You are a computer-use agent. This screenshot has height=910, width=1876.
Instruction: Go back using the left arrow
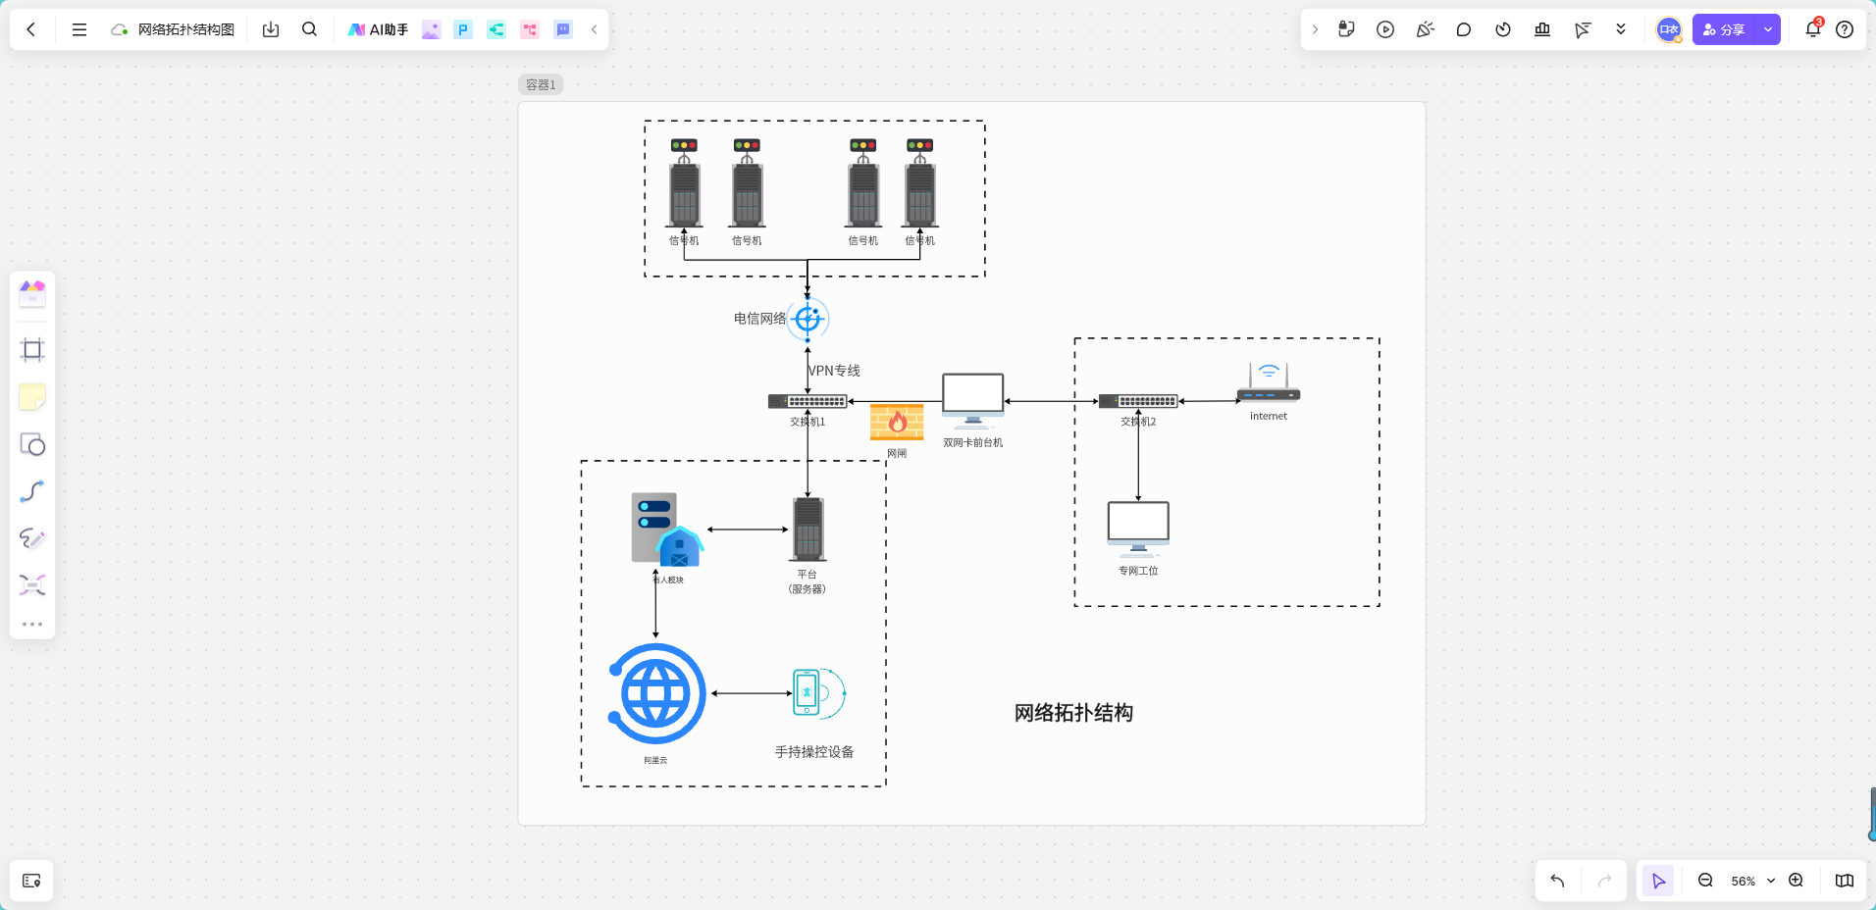pyautogui.click(x=31, y=29)
